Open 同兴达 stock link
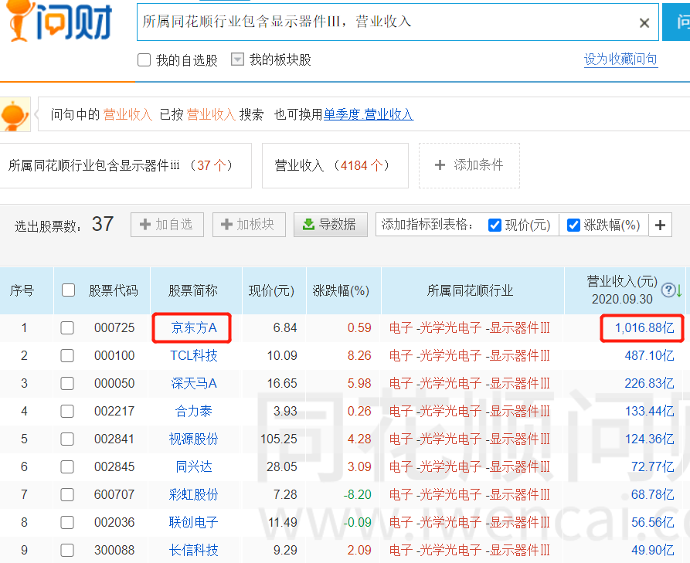Image resolution: width=690 pixels, height=563 pixels. [x=194, y=466]
